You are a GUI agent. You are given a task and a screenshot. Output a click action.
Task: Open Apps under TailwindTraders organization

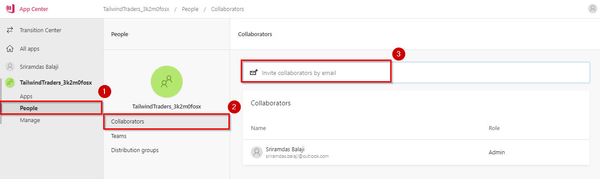pos(26,97)
